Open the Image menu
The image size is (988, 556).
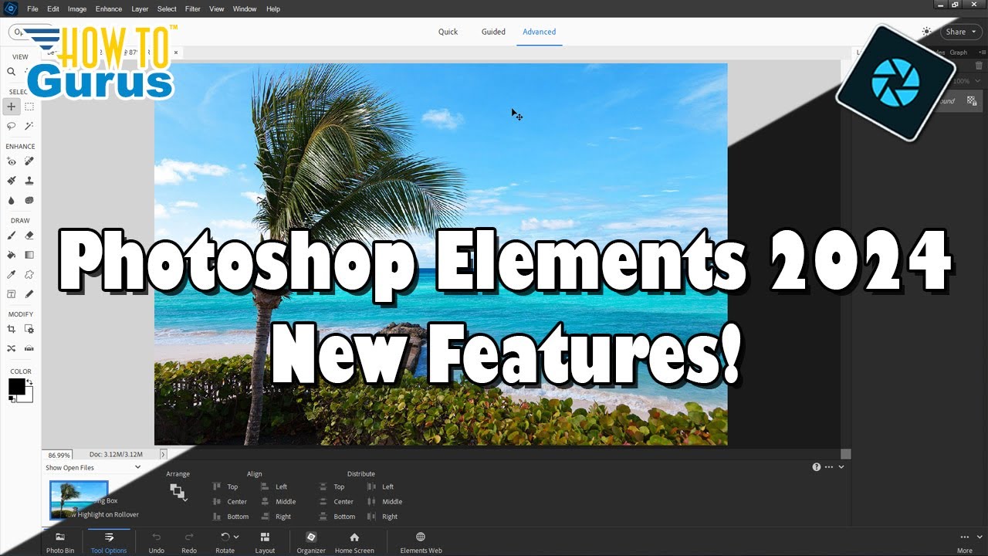[x=77, y=9]
